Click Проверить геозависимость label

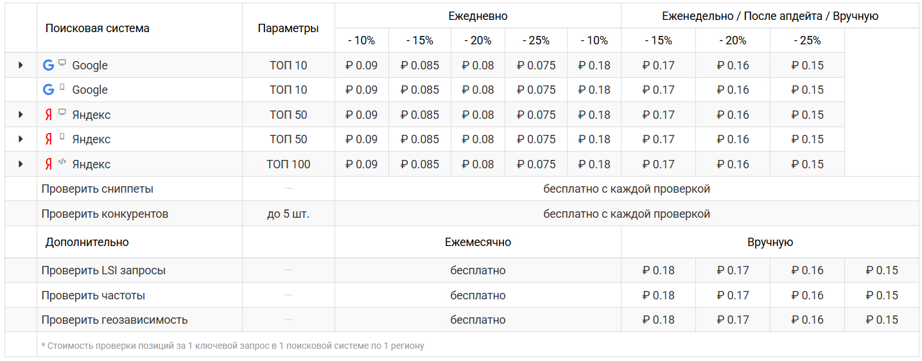pyautogui.click(x=114, y=320)
